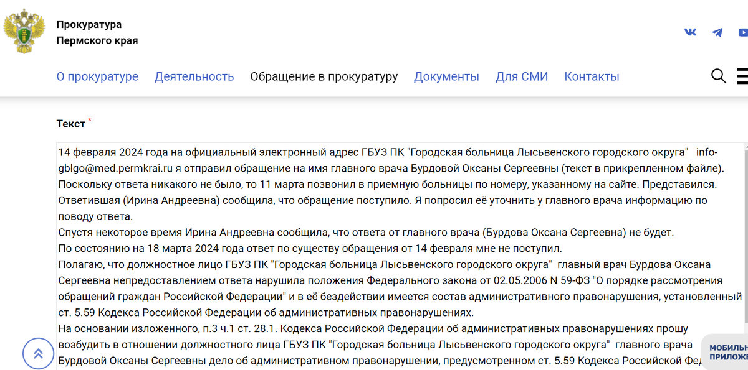748x370 pixels.
Task: Select the Обращение в прокуратуру tab
Action: pyautogui.click(x=324, y=76)
